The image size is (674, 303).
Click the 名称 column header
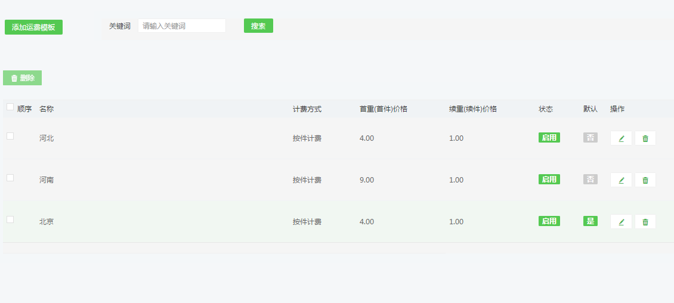tap(47, 109)
